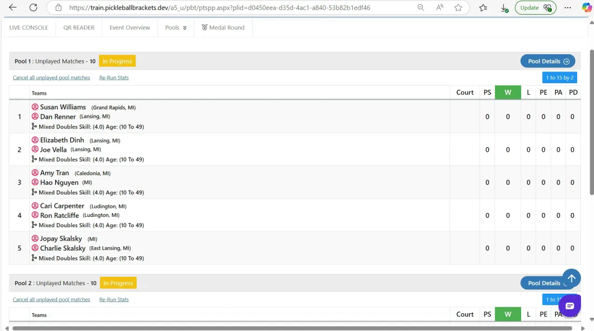Image resolution: width=594 pixels, height=331 pixels.
Task: Click Susan Williams player icon
Action: pyautogui.click(x=35, y=107)
